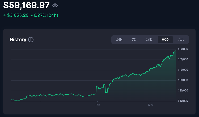
Task: Click the $30,000 axis label
Action: [x=183, y=80]
